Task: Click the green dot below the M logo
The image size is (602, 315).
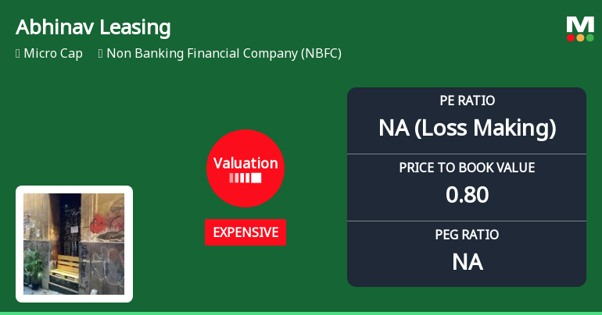Action: [589, 37]
